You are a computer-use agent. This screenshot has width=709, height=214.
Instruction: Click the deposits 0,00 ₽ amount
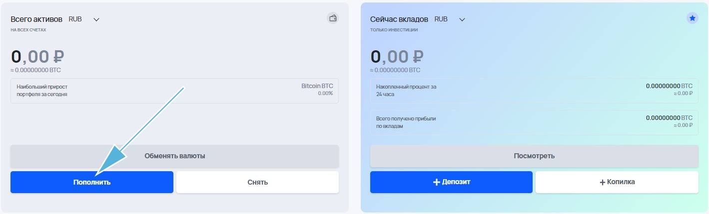point(397,56)
